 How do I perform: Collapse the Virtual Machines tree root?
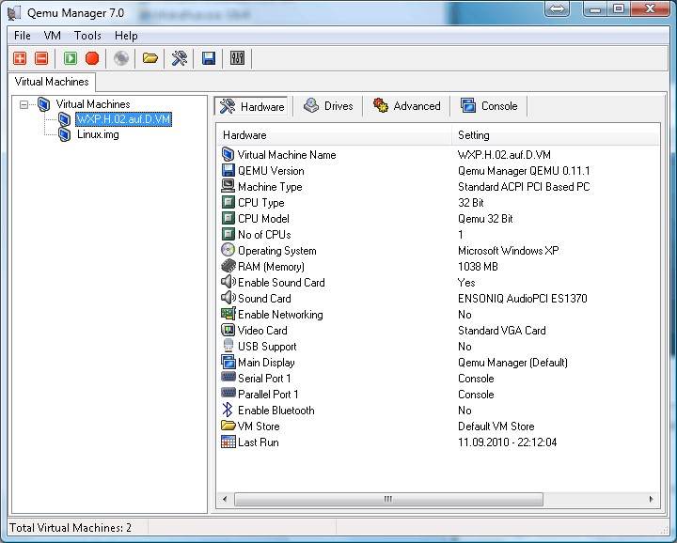pos(24,104)
